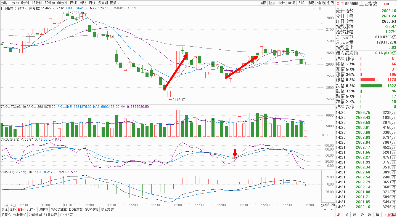
Task: Choose the SUP决策 template
Action: (x=92, y=210)
